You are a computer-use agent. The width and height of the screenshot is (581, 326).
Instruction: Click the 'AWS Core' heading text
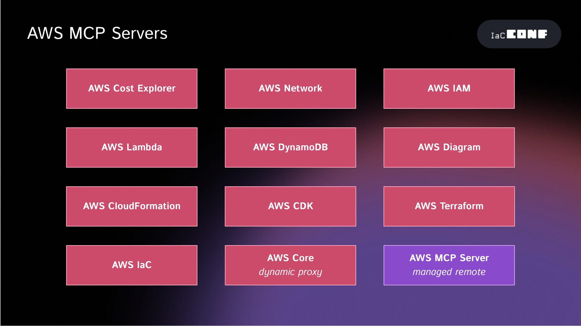click(x=290, y=258)
